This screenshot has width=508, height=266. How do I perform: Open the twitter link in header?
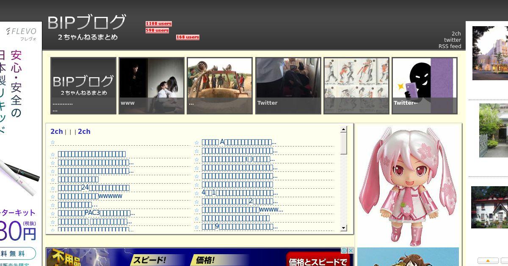click(x=453, y=40)
